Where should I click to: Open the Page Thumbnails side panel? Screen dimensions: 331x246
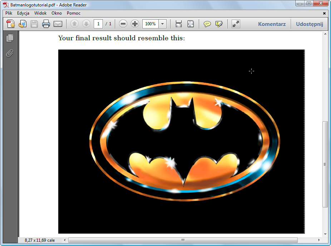pos(10,38)
